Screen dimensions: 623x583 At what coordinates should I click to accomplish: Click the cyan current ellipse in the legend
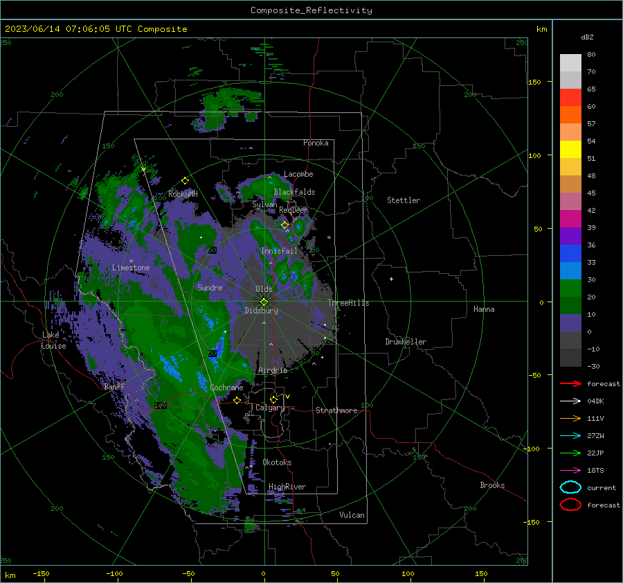pyautogui.click(x=570, y=487)
